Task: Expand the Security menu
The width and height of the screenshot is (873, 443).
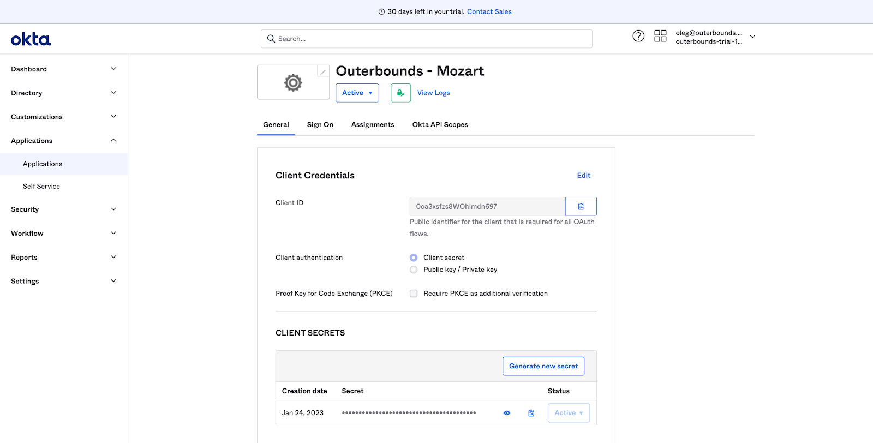Action: point(64,209)
